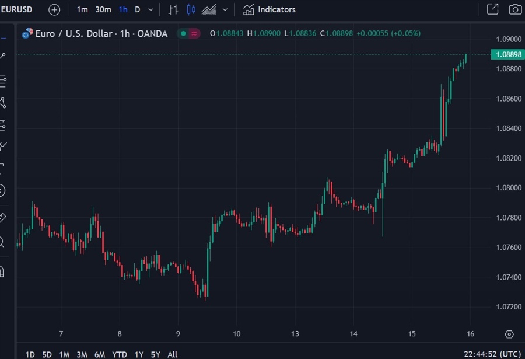Take a chart snapshot with camera icon
The width and height of the screenshot is (525, 359).
click(515, 9)
